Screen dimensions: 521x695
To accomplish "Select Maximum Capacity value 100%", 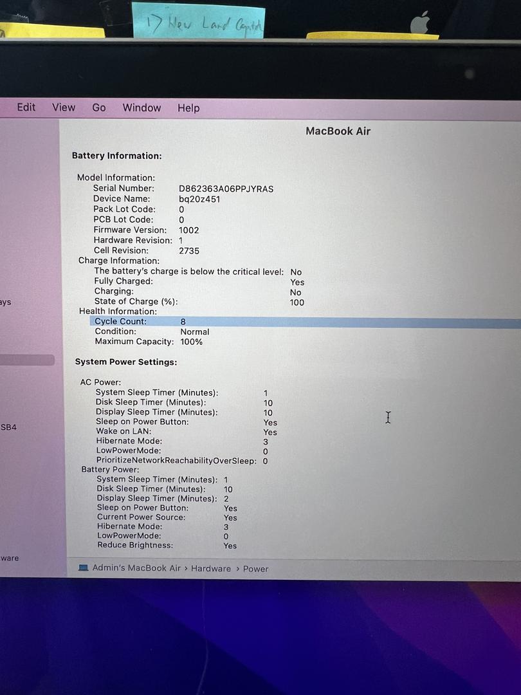I will (x=192, y=342).
